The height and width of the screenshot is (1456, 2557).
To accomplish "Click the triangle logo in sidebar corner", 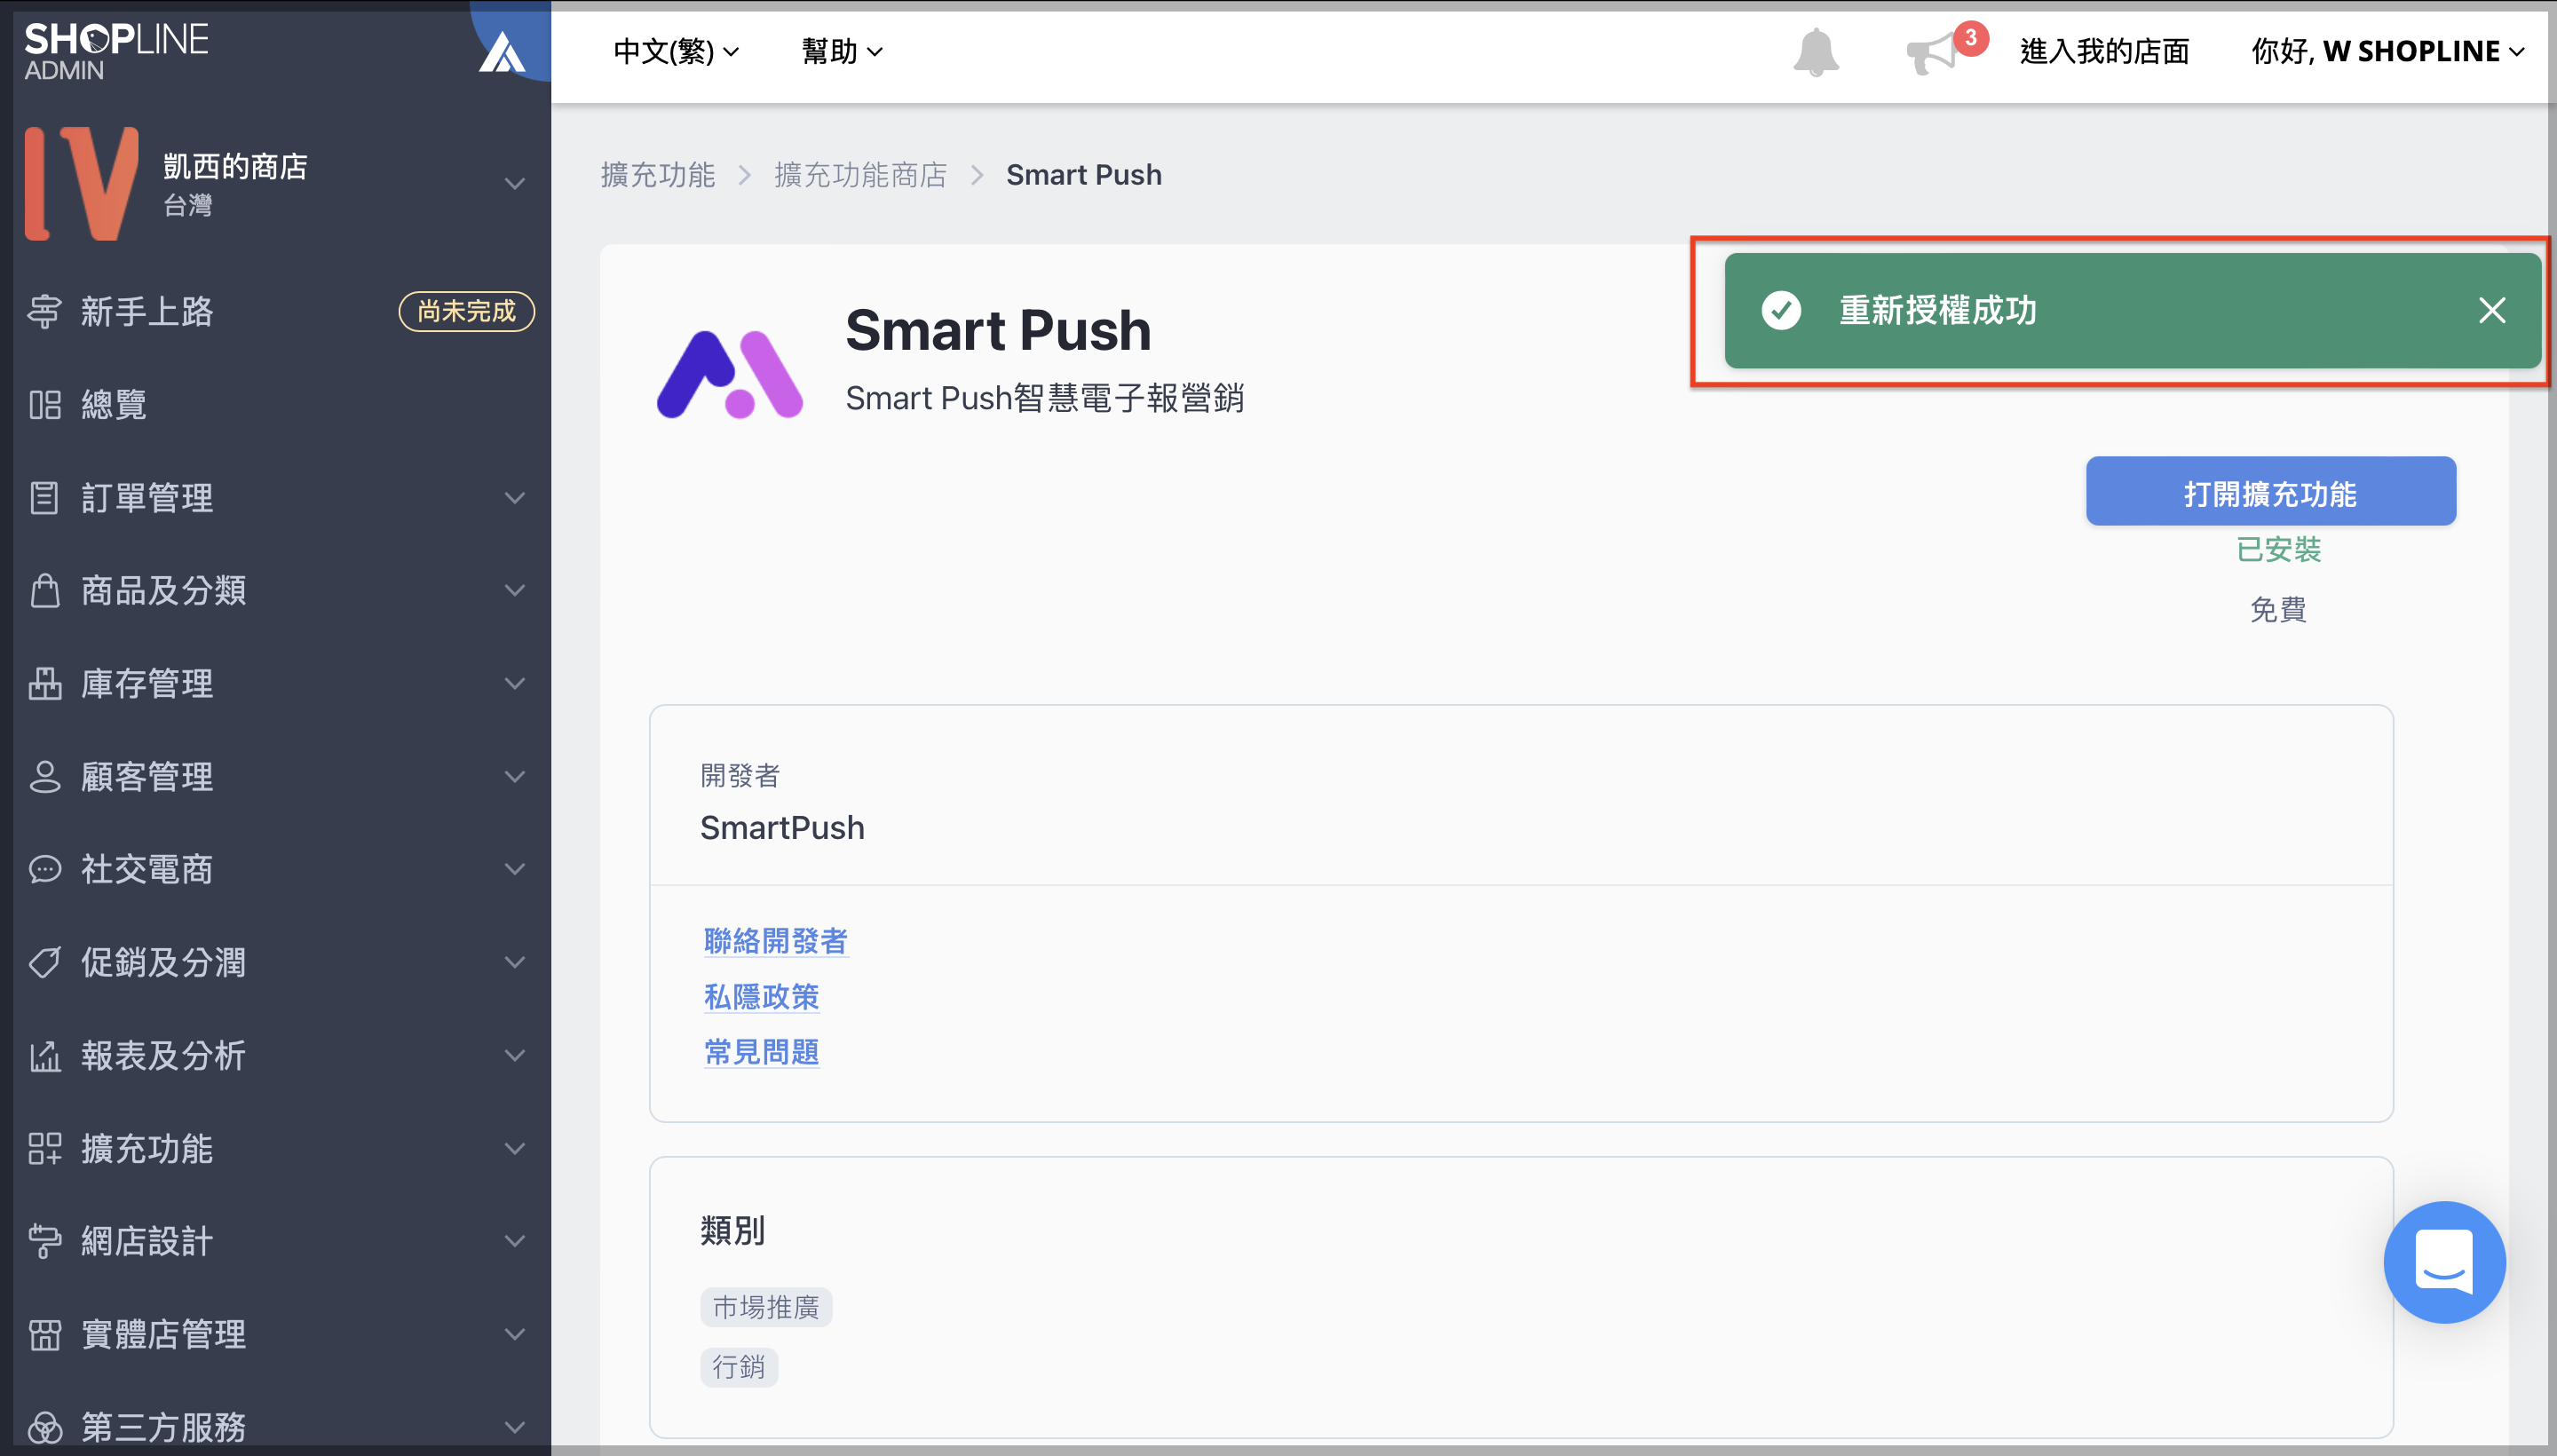I will click(x=501, y=53).
